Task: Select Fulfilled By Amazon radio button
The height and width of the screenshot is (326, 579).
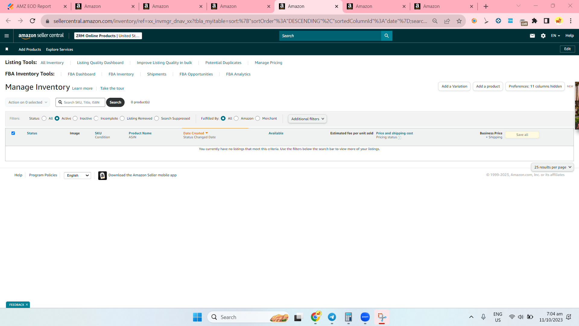Action: pos(236,118)
